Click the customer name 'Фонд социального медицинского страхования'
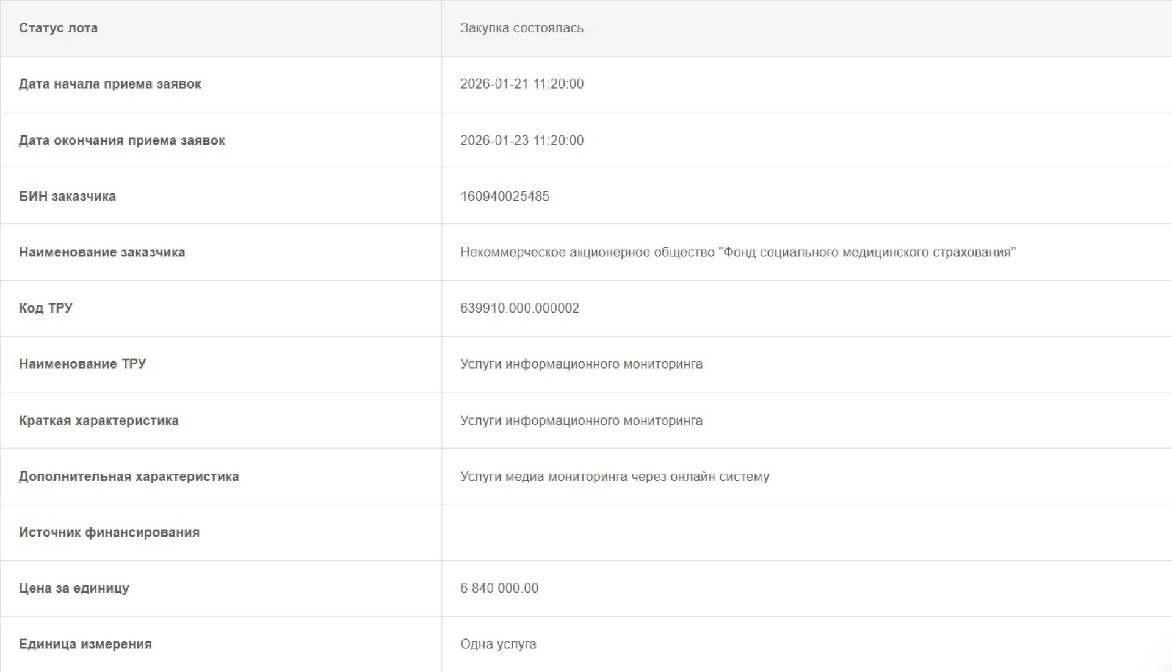 [x=737, y=252]
